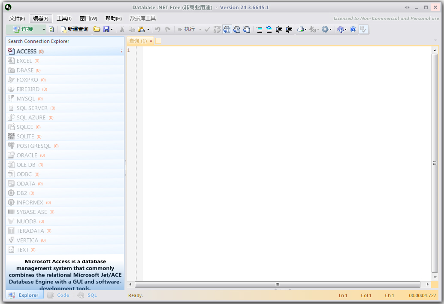Select the SQL SERVER connection row
The image size is (444, 304).
(65, 108)
